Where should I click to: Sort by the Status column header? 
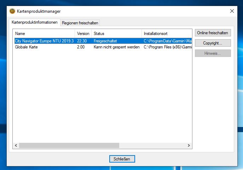tap(116, 34)
